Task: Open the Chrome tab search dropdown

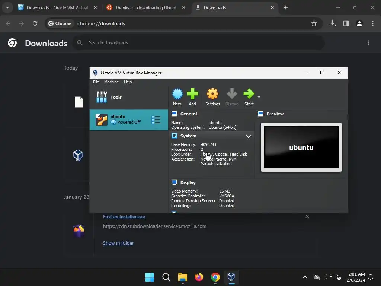Action: tap(7, 7)
